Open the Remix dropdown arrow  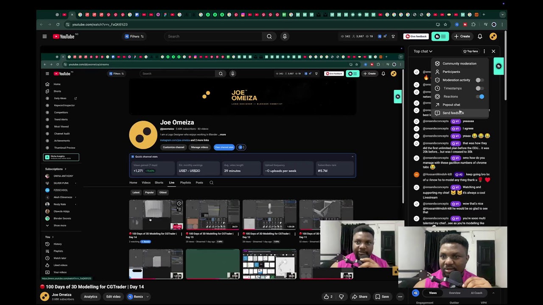[148, 297]
